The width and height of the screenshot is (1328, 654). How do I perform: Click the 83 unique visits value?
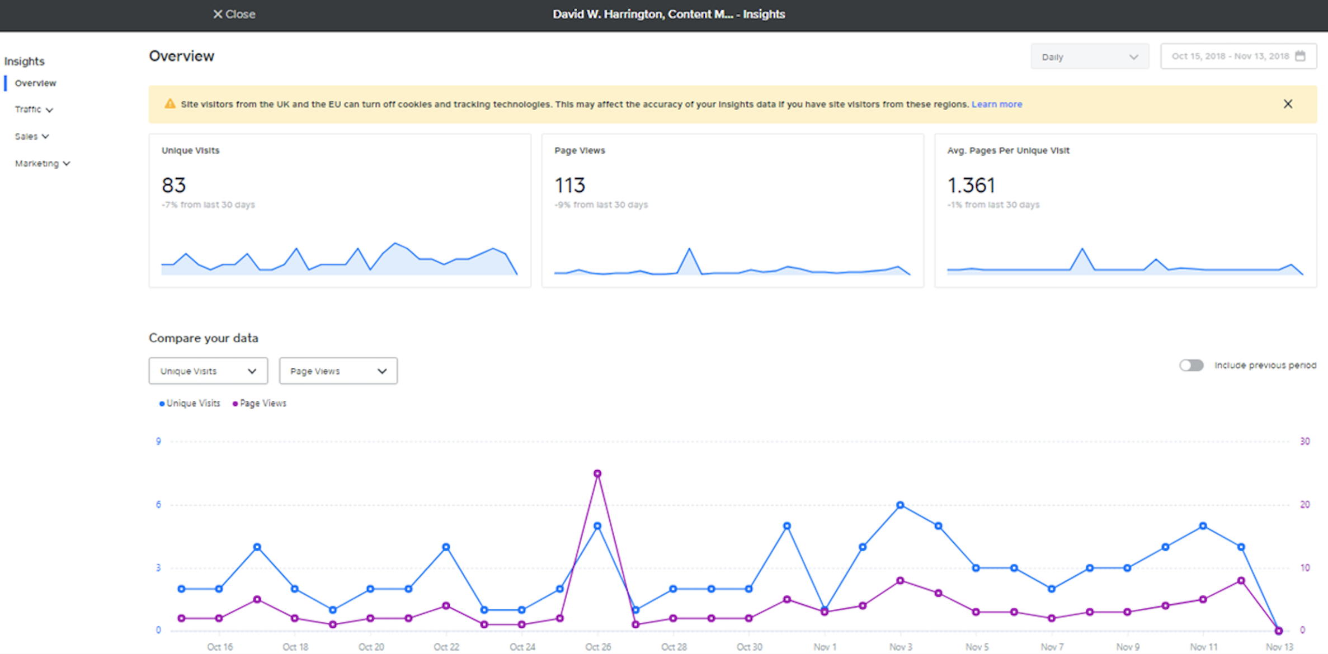(173, 185)
